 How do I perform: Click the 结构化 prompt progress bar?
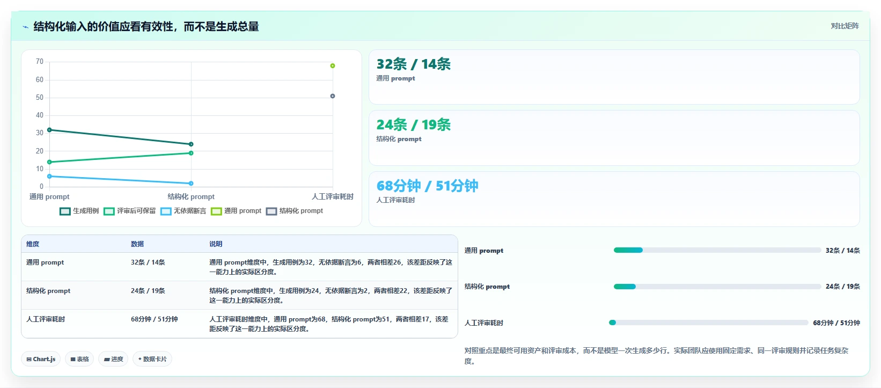[x=717, y=287]
